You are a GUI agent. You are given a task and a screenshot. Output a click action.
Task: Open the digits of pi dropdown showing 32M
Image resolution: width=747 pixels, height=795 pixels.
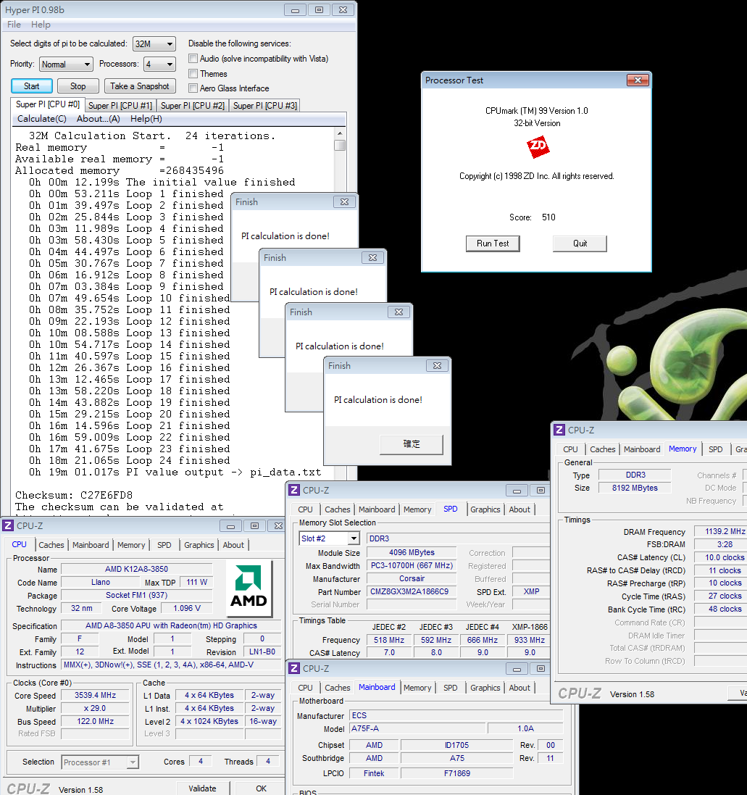coord(154,44)
